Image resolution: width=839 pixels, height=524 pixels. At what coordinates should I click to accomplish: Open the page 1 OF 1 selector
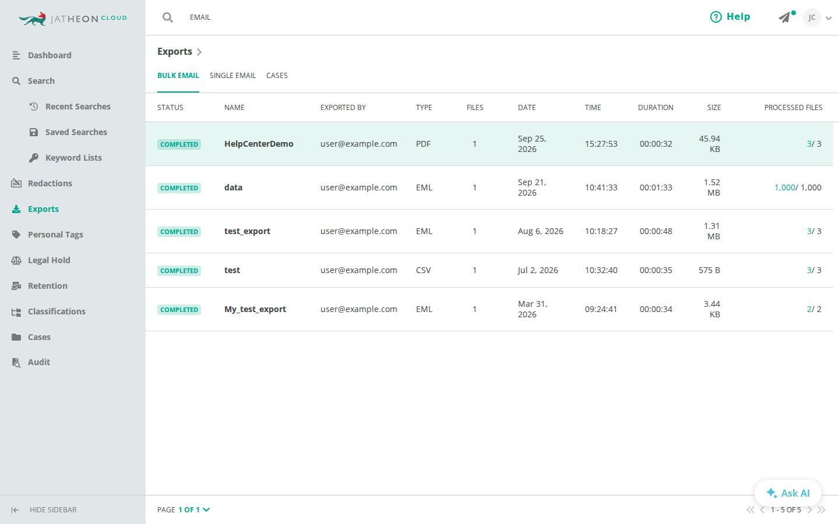pos(194,509)
